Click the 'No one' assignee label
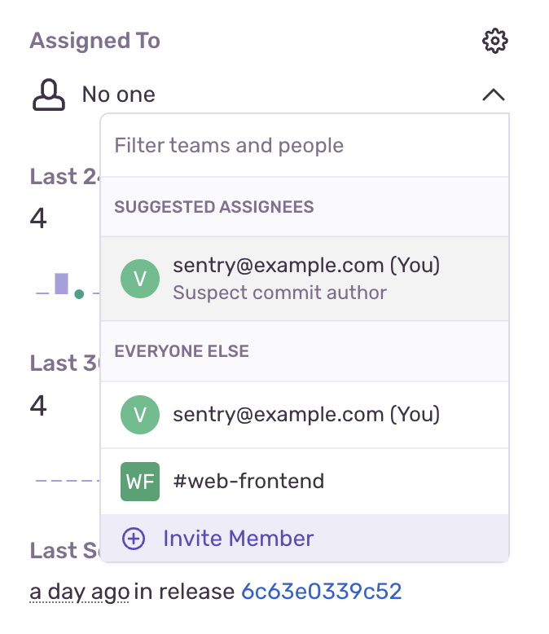 point(118,95)
